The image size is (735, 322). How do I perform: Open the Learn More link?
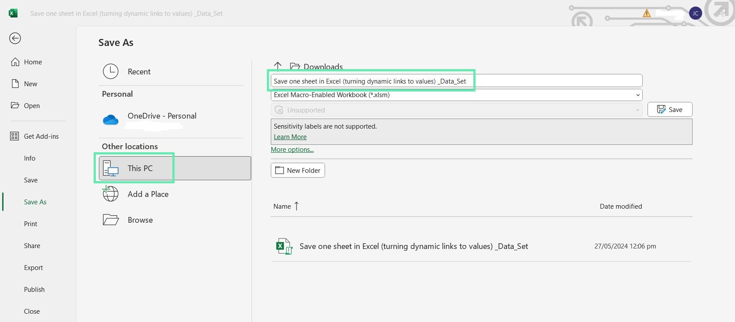(290, 137)
